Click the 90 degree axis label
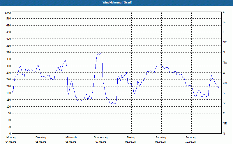This screenshot has height=145, width=233. pyautogui.click(x=9, y=113)
